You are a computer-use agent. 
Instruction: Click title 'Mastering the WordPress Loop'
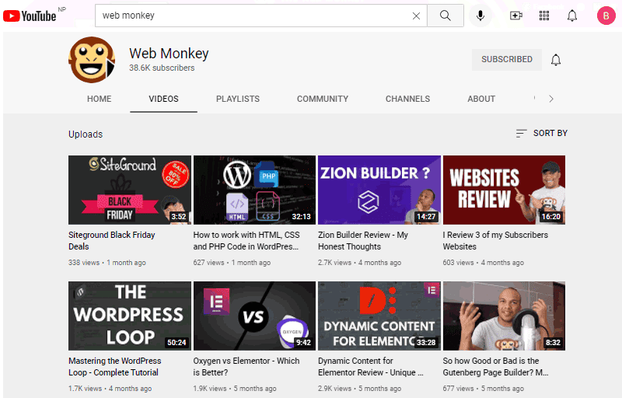tap(114, 367)
